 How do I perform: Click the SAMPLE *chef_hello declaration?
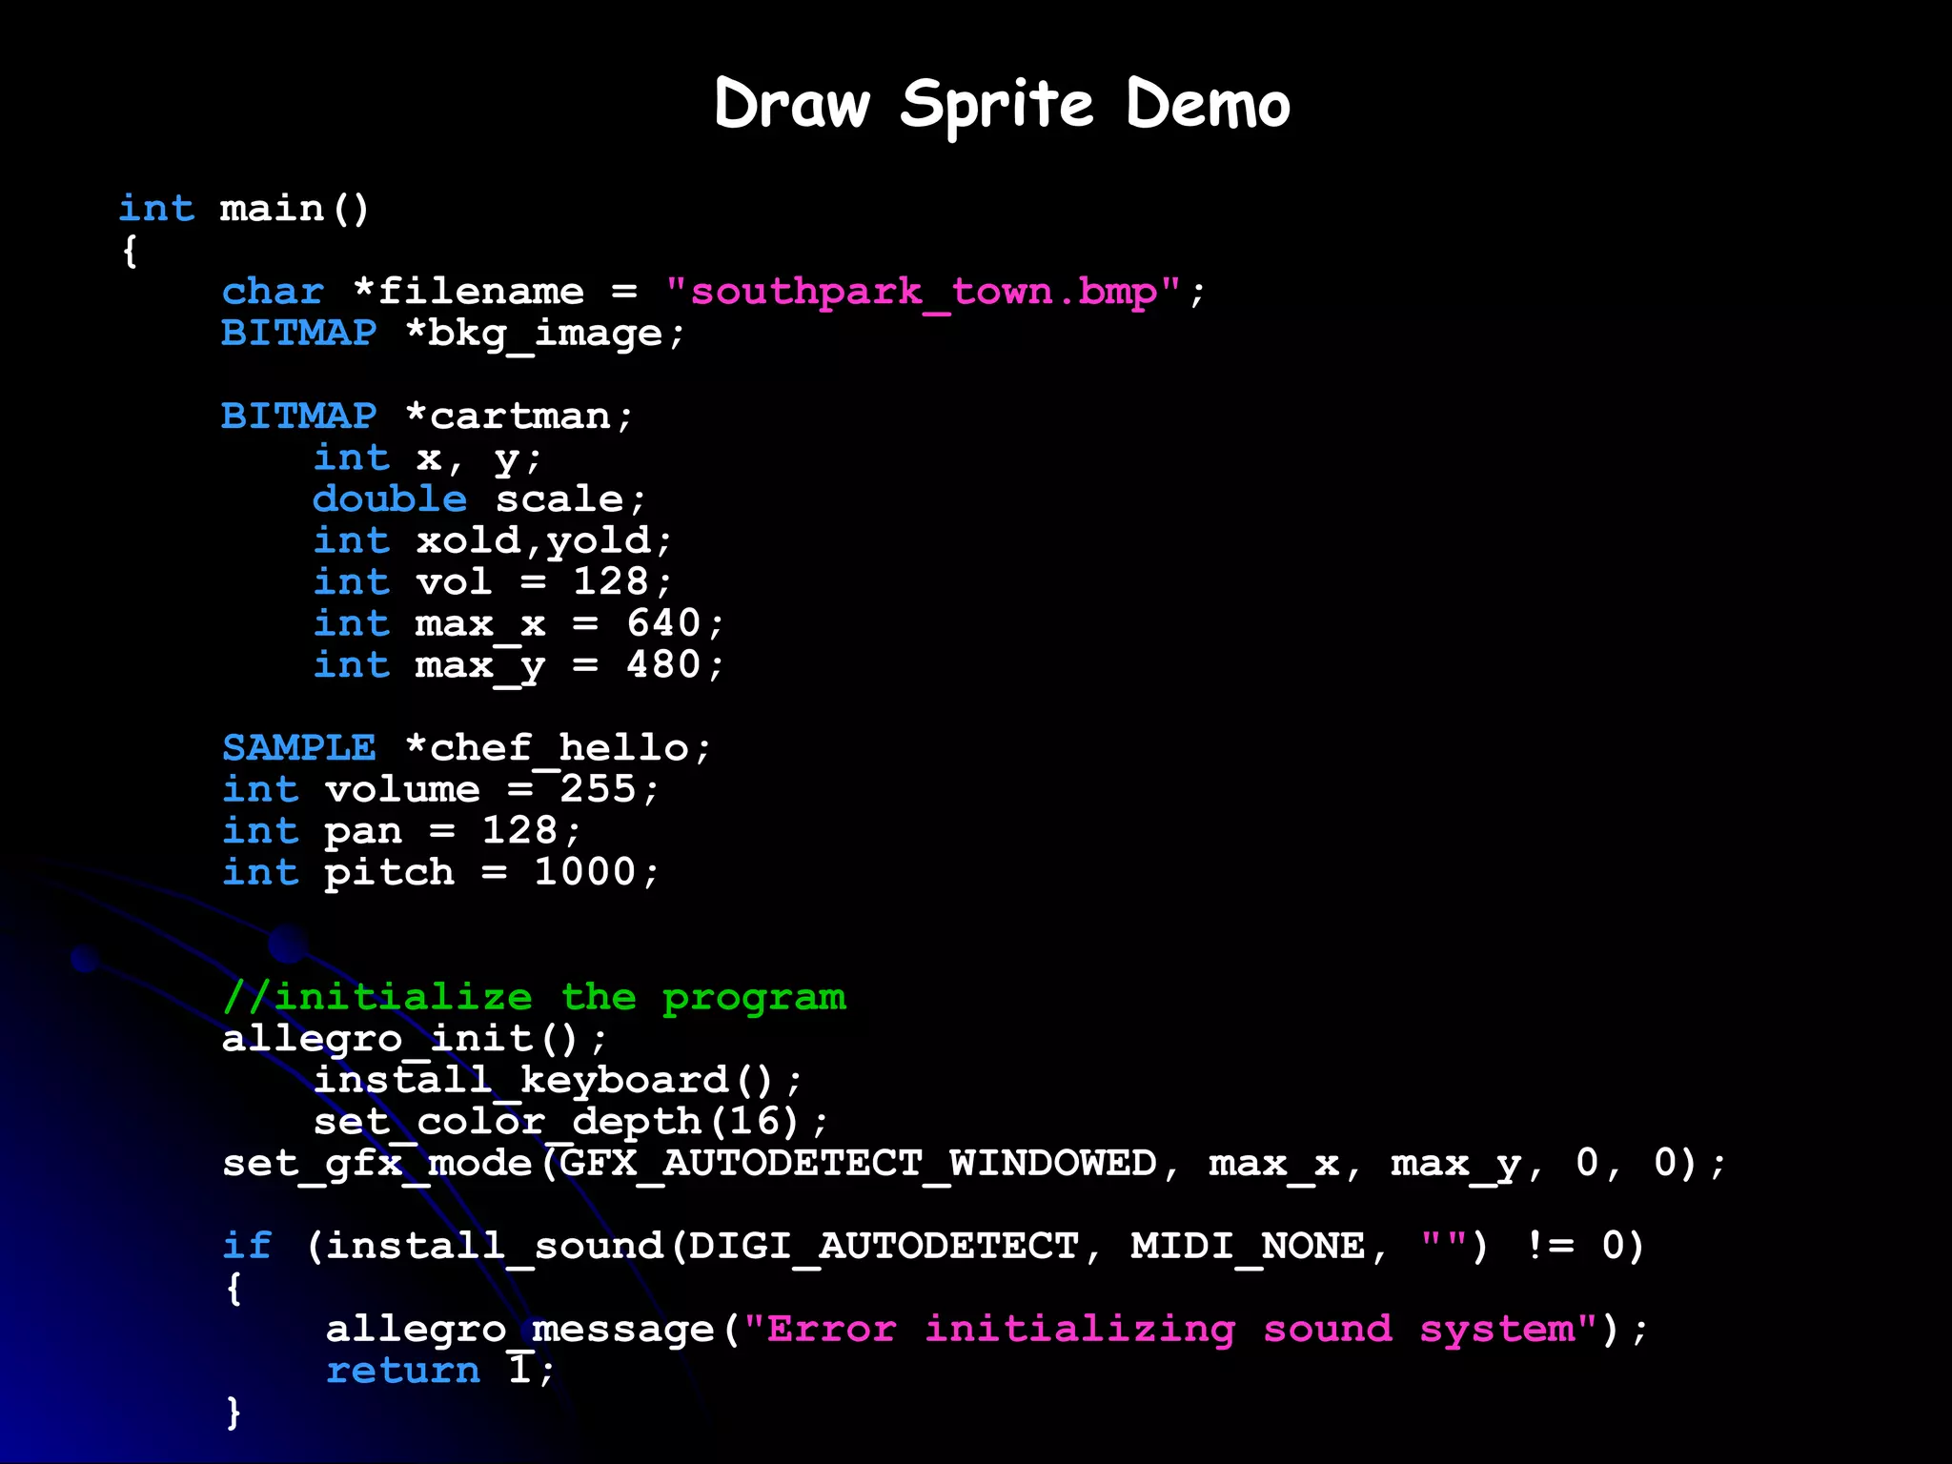(466, 748)
